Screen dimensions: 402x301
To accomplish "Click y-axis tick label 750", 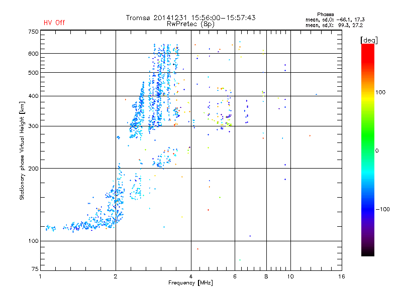I will point(33,32).
